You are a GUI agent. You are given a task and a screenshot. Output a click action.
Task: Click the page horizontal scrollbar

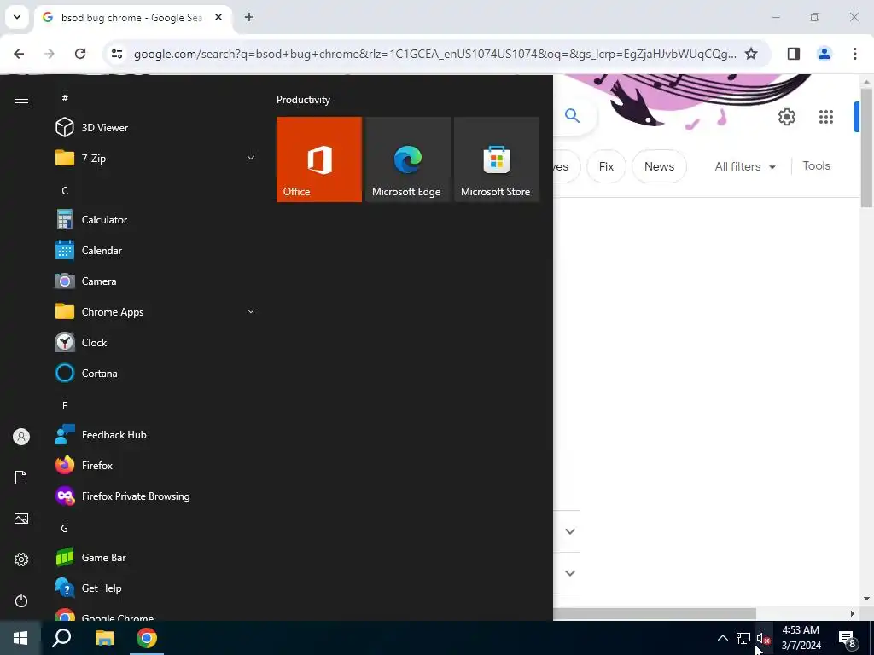[655, 614]
